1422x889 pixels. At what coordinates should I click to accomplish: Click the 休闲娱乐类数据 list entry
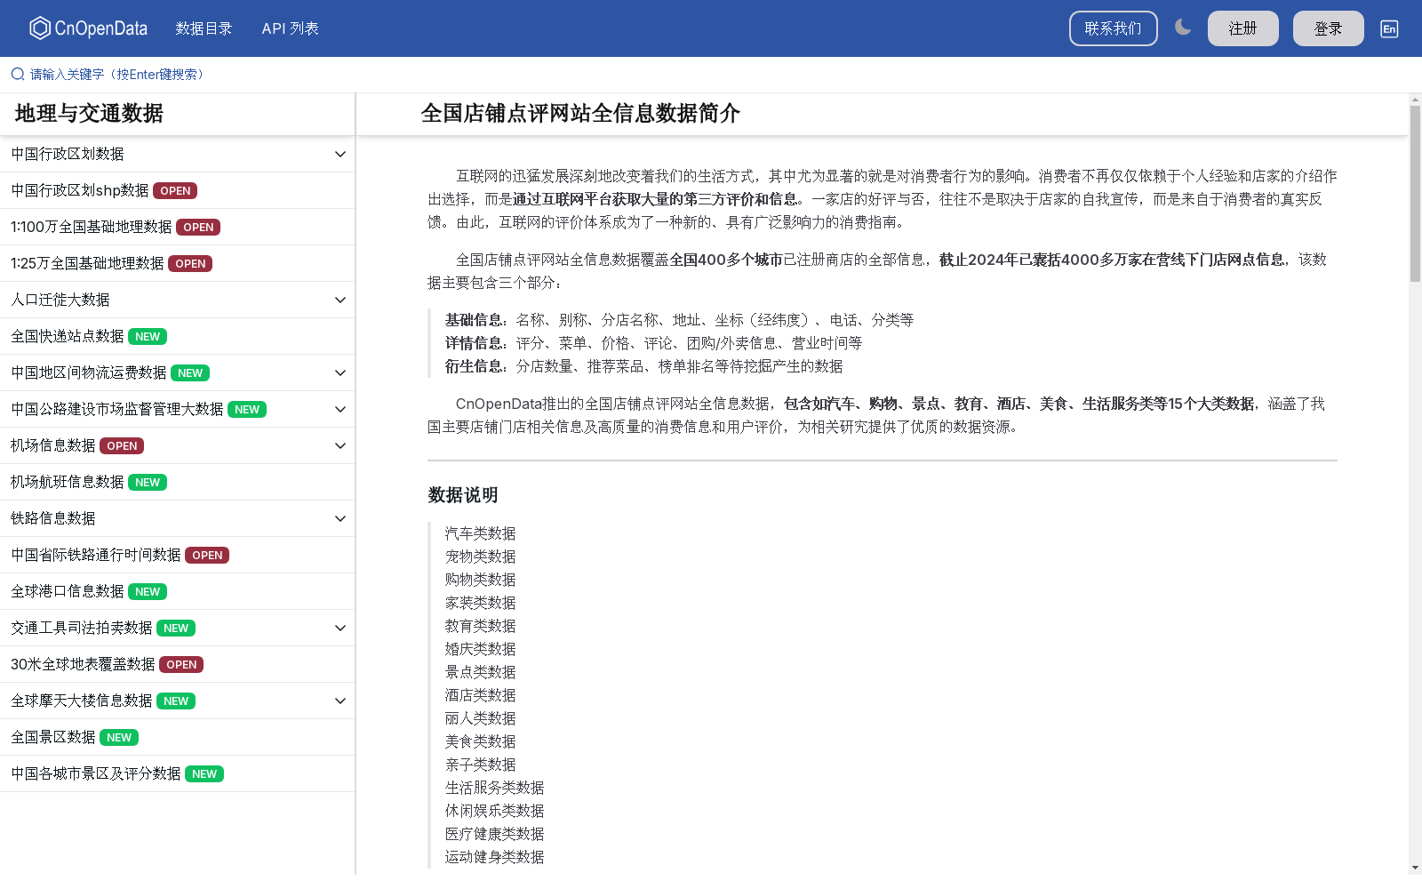click(495, 811)
